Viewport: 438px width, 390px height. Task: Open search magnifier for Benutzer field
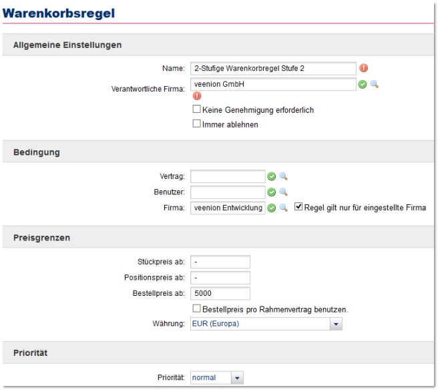pos(284,192)
